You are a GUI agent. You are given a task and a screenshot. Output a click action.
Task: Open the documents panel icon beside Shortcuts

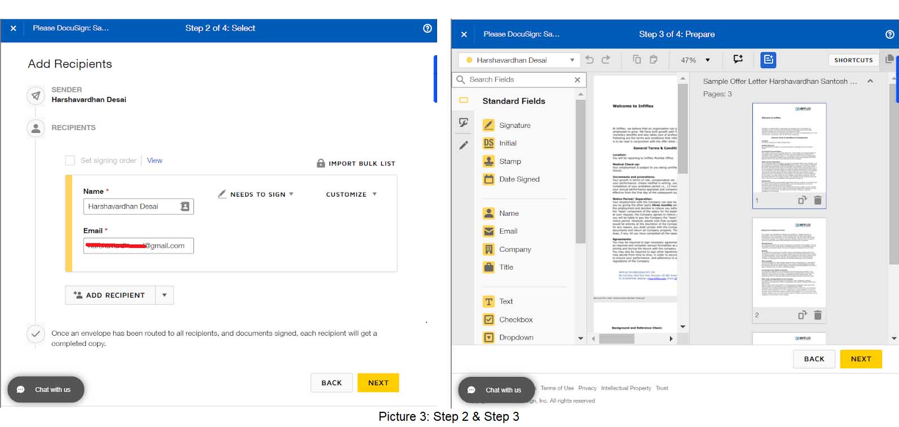[889, 59]
